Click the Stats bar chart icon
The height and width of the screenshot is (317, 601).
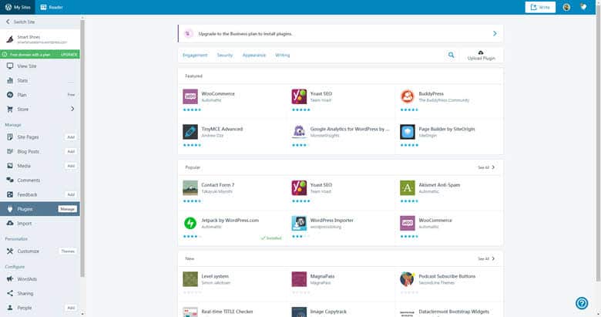(10, 80)
